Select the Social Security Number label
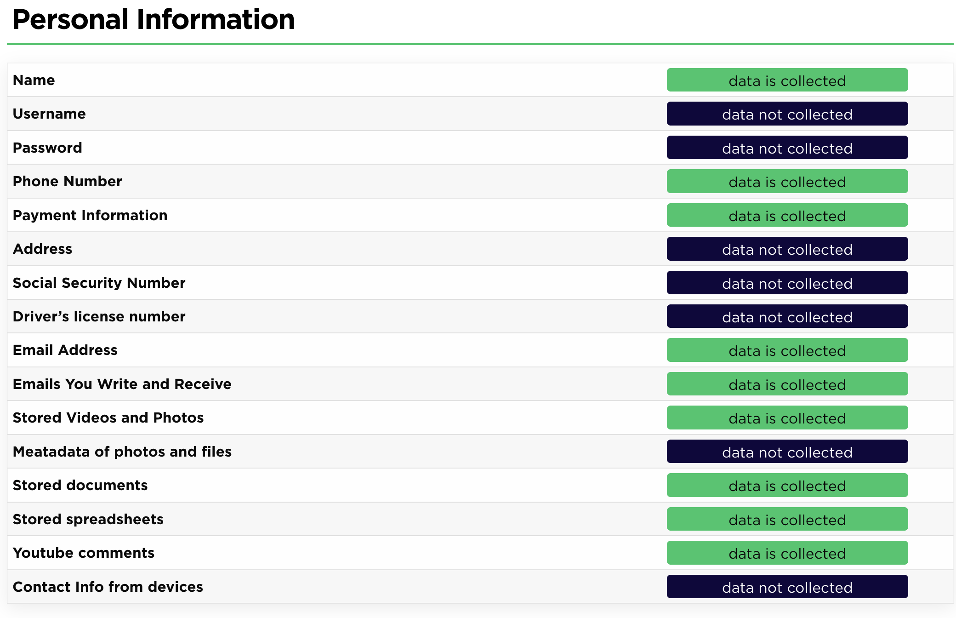956x618 pixels. tap(99, 283)
